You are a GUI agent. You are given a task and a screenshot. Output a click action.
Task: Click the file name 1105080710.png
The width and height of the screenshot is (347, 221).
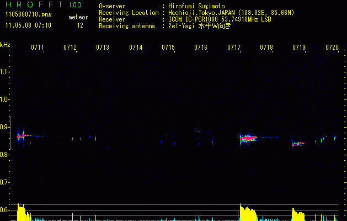tap(29, 15)
